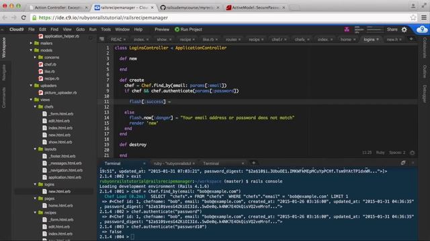
Task: Collapse the logins folder
Action: pyautogui.click(x=35, y=185)
